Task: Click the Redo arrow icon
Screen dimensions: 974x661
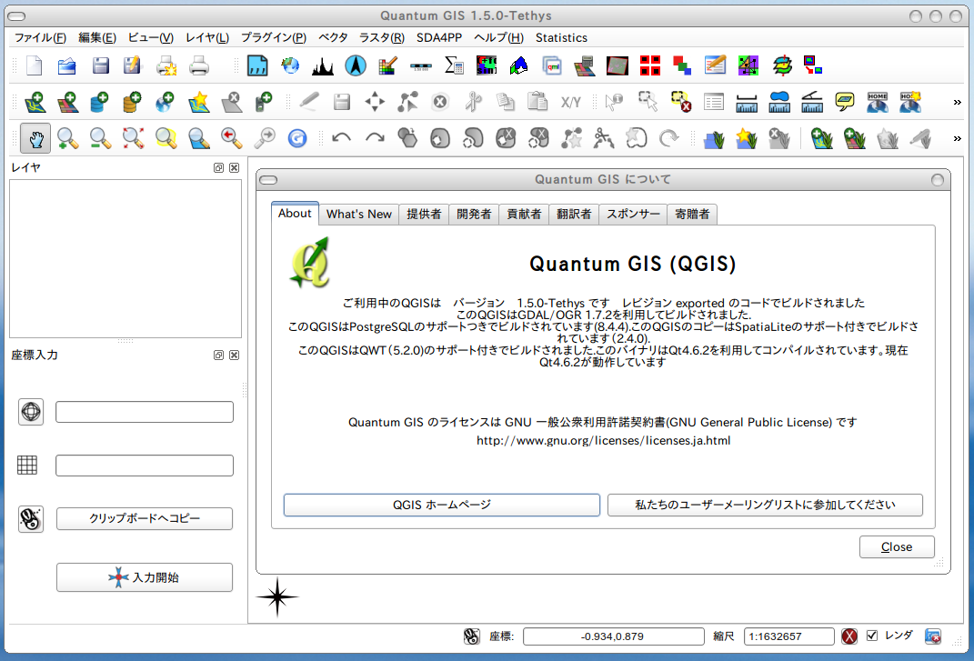Action: click(375, 138)
